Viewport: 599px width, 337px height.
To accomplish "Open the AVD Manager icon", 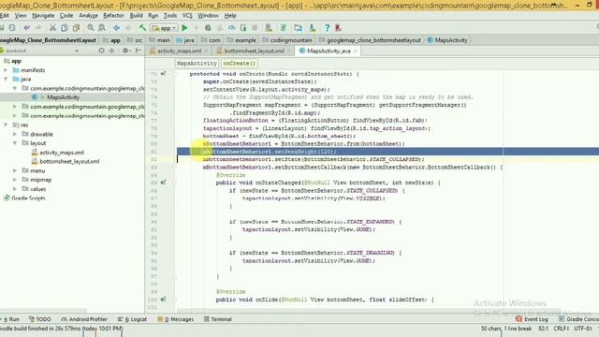I will click(x=269, y=28).
